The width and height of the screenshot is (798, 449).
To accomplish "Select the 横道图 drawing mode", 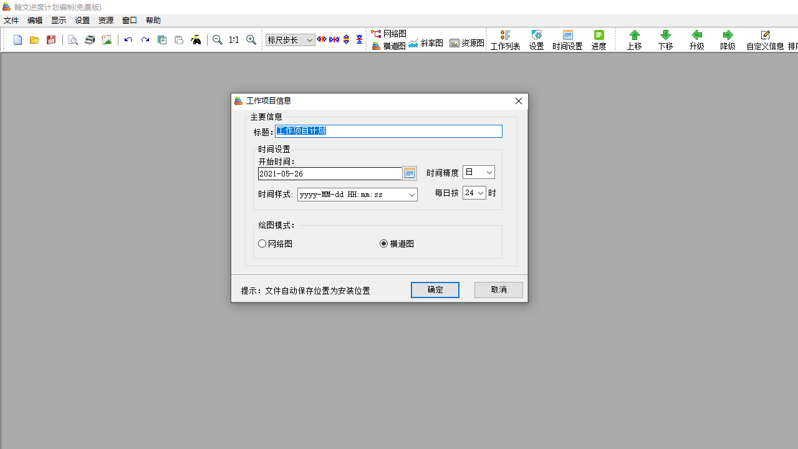I will click(383, 243).
